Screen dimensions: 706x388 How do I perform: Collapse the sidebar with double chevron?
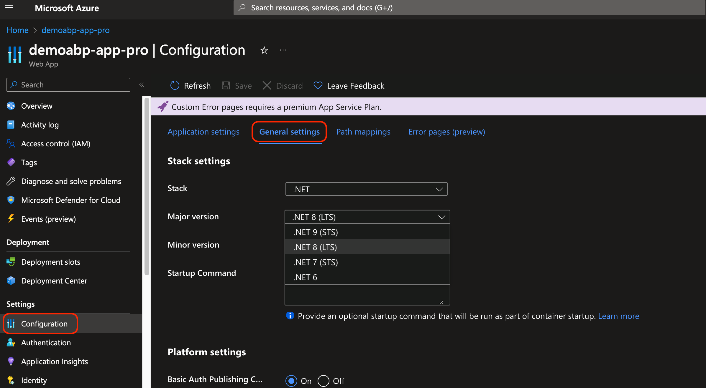[x=142, y=85]
